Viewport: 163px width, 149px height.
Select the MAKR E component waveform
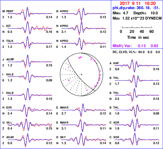84,110
